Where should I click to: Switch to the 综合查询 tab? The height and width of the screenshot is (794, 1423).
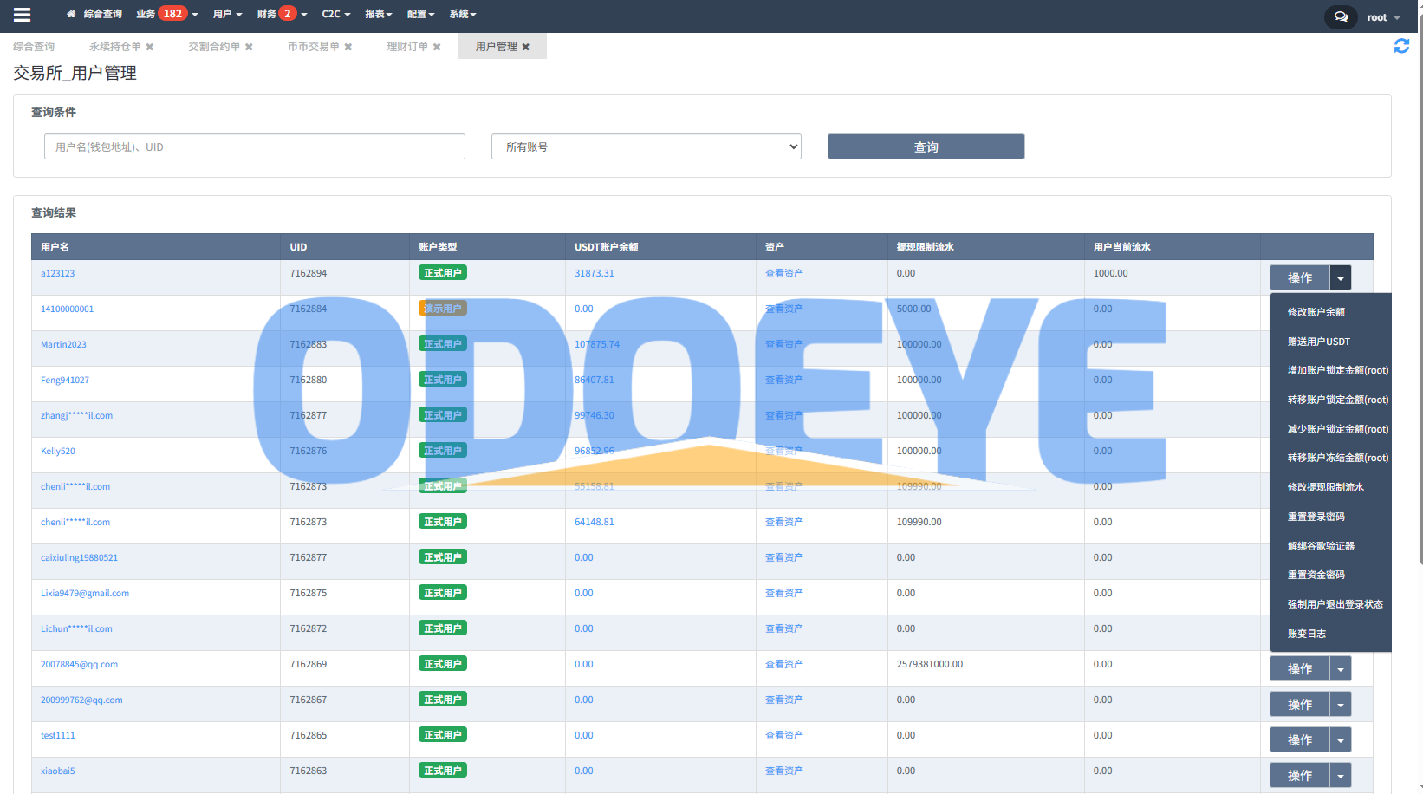34,47
